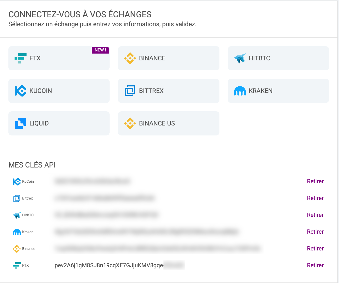Click the 'Kraken' label in keys list

click(x=28, y=232)
